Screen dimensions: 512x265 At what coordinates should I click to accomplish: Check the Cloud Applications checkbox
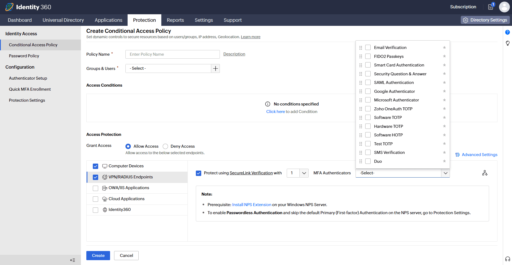(95, 199)
